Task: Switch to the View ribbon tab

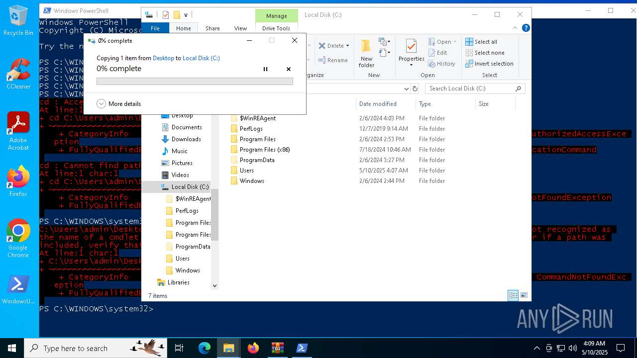Action: [240, 28]
